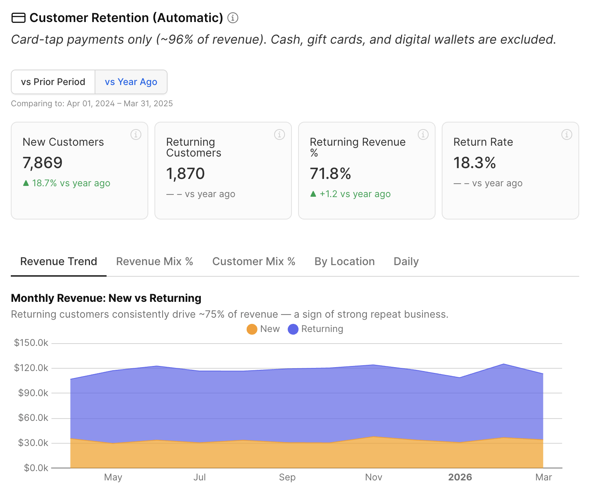
Task: Click the credit card icon in the header
Action: pos(19,18)
